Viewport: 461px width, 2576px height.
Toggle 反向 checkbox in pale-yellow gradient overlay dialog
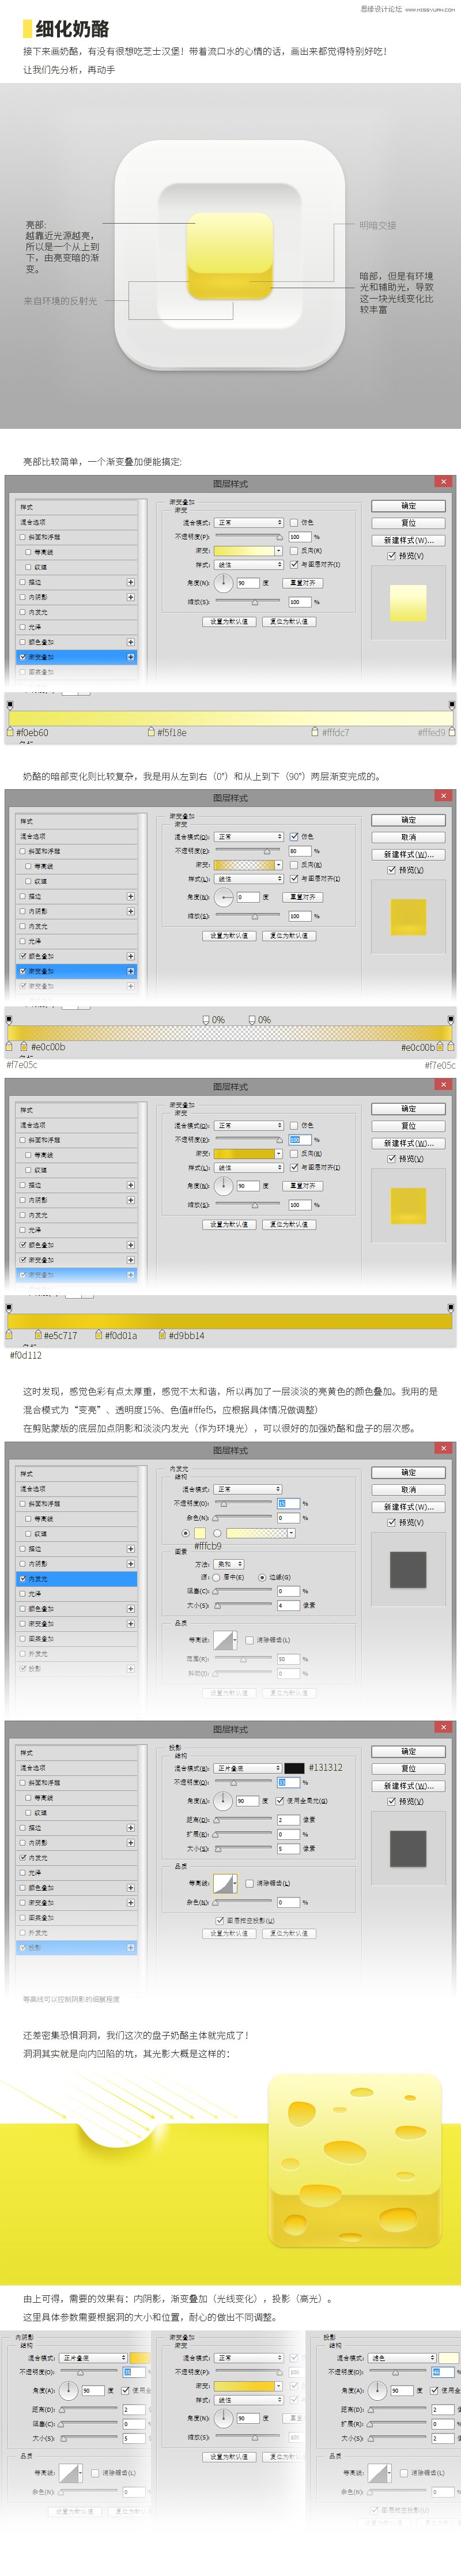[294, 550]
